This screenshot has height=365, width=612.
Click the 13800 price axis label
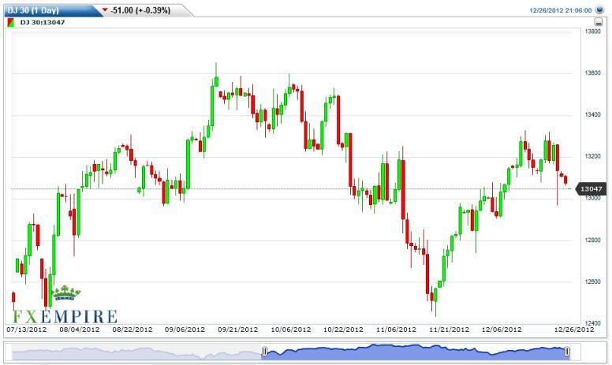coord(592,32)
